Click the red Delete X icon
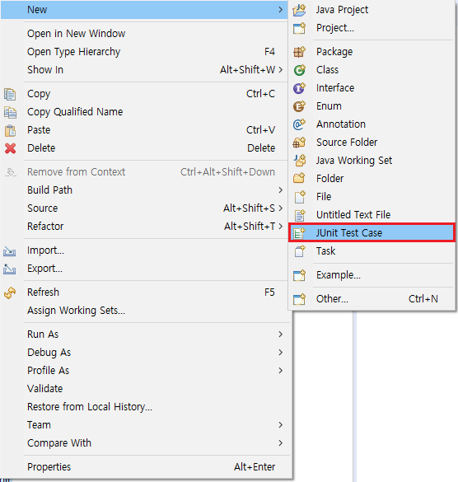 coord(11,148)
